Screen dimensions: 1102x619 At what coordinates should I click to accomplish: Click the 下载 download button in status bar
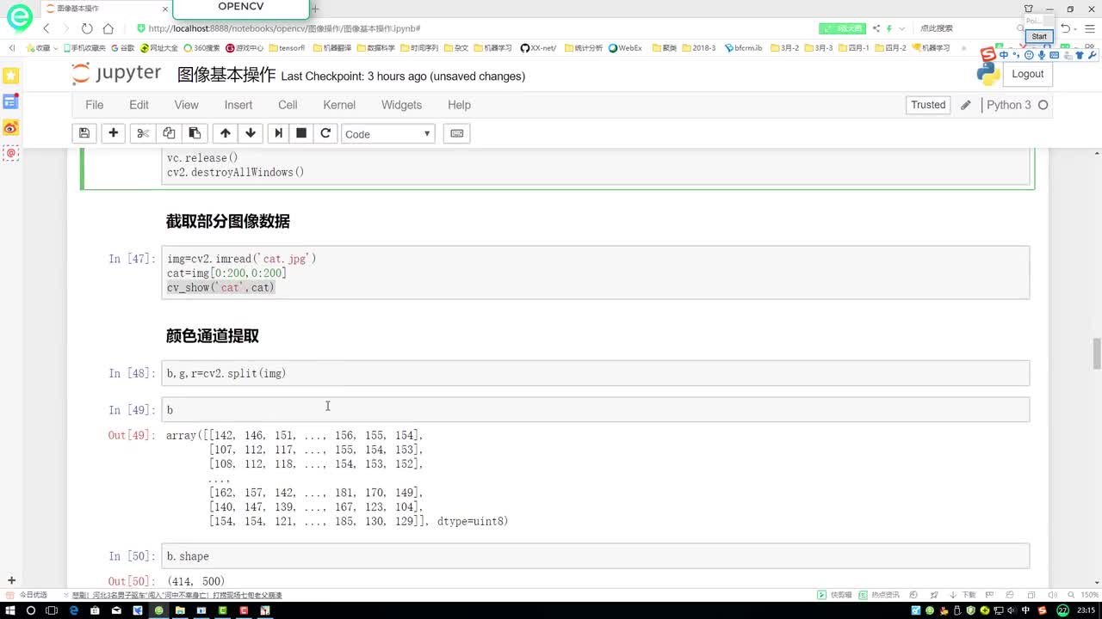pyautogui.click(x=964, y=595)
